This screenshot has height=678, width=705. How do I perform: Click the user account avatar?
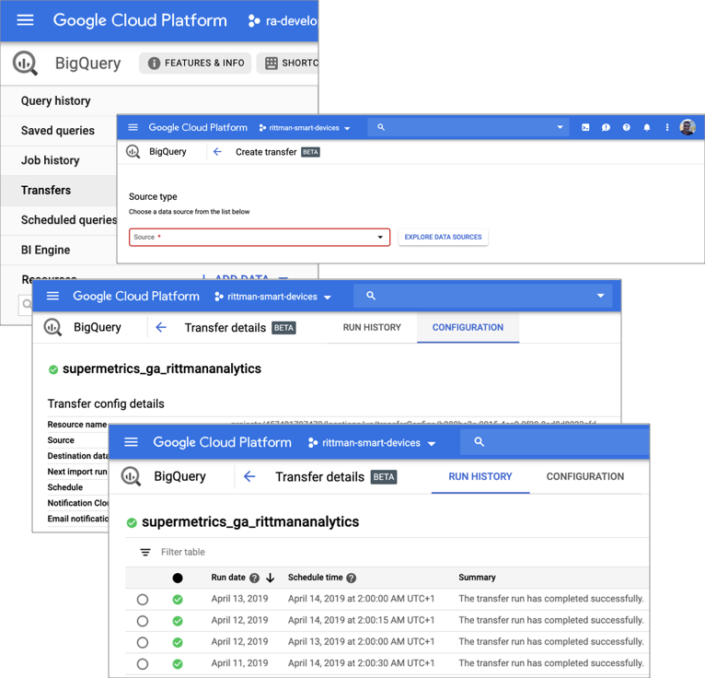[688, 127]
